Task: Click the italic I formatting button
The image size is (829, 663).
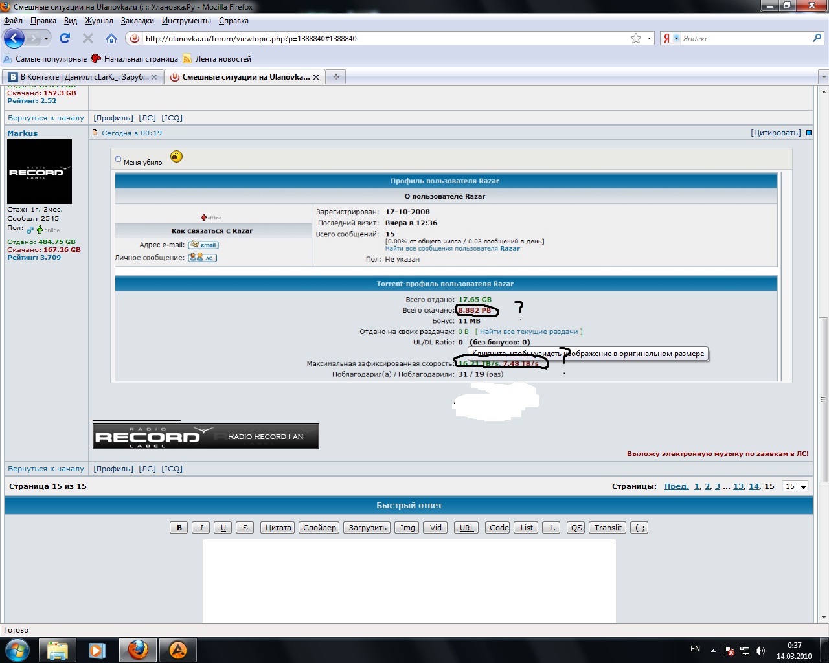Action: pyautogui.click(x=201, y=528)
